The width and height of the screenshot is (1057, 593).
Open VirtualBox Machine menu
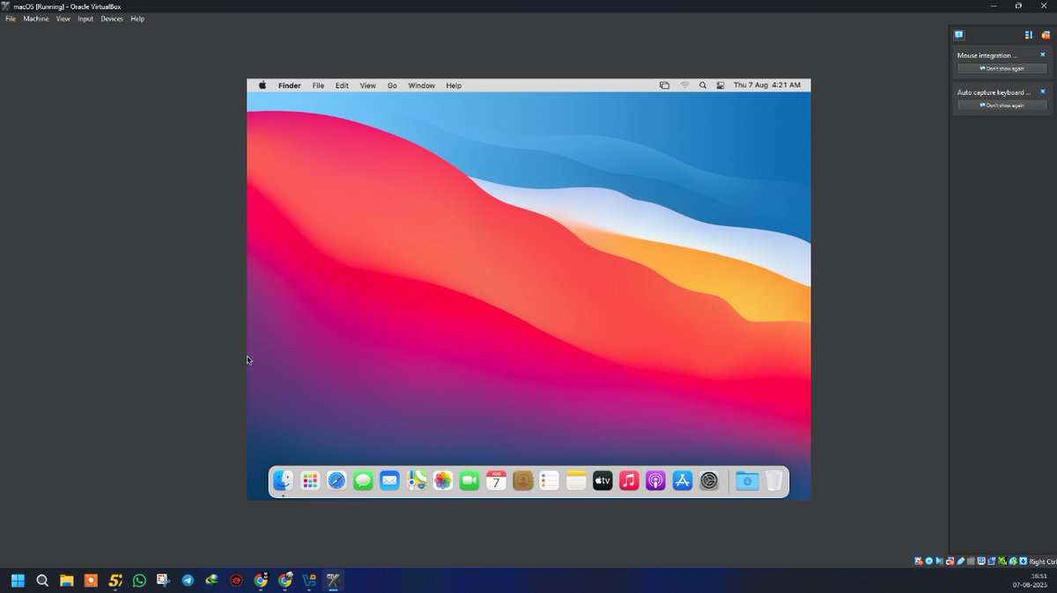(36, 18)
